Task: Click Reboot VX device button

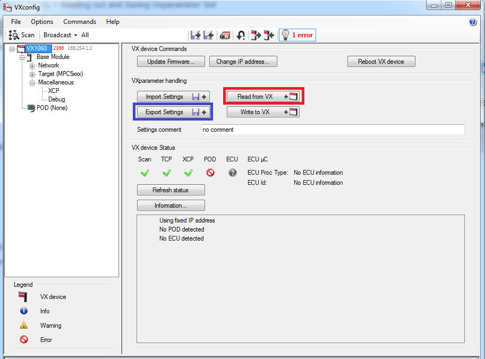Action: (381, 62)
